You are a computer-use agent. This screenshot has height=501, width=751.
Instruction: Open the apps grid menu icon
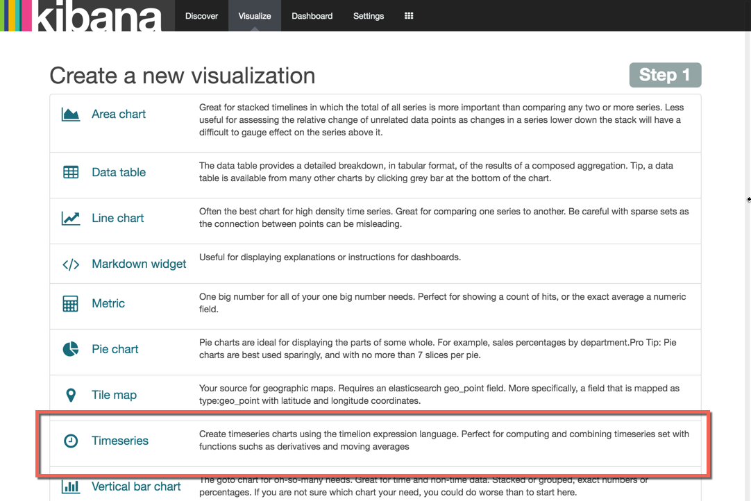(x=409, y=16)
